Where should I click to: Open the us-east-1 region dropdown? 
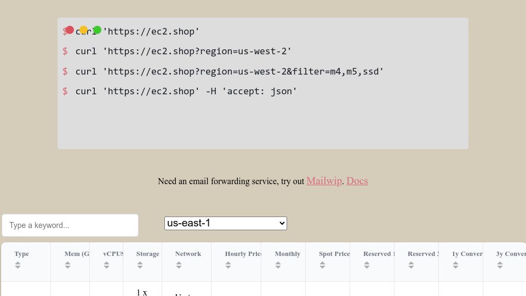[225, 223]
